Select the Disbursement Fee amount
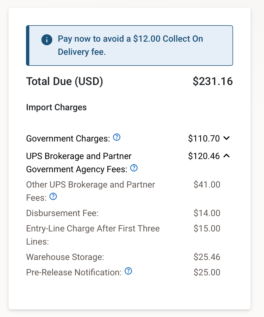 (x=207, y=213)
